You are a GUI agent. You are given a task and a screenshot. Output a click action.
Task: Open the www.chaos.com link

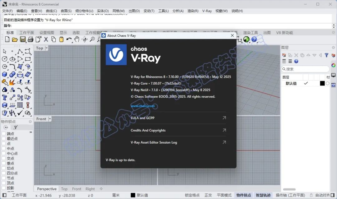tap(143, 106)
